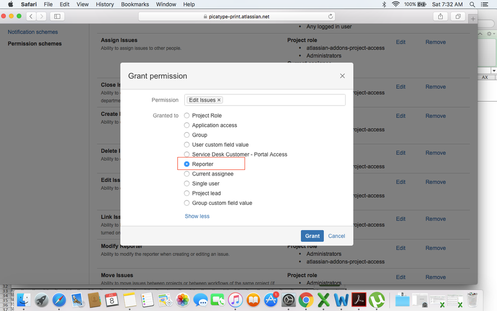
Task: Select User custom field value option
Action: pyautogui.click(x=187, y=145)
